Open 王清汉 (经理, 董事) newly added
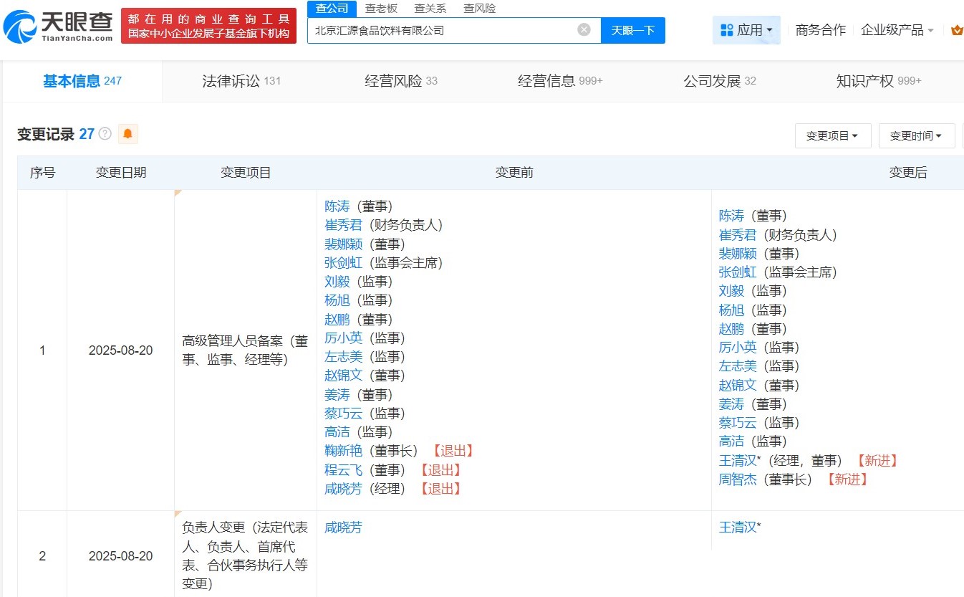 pyautogui.click(x=738, y=461)
